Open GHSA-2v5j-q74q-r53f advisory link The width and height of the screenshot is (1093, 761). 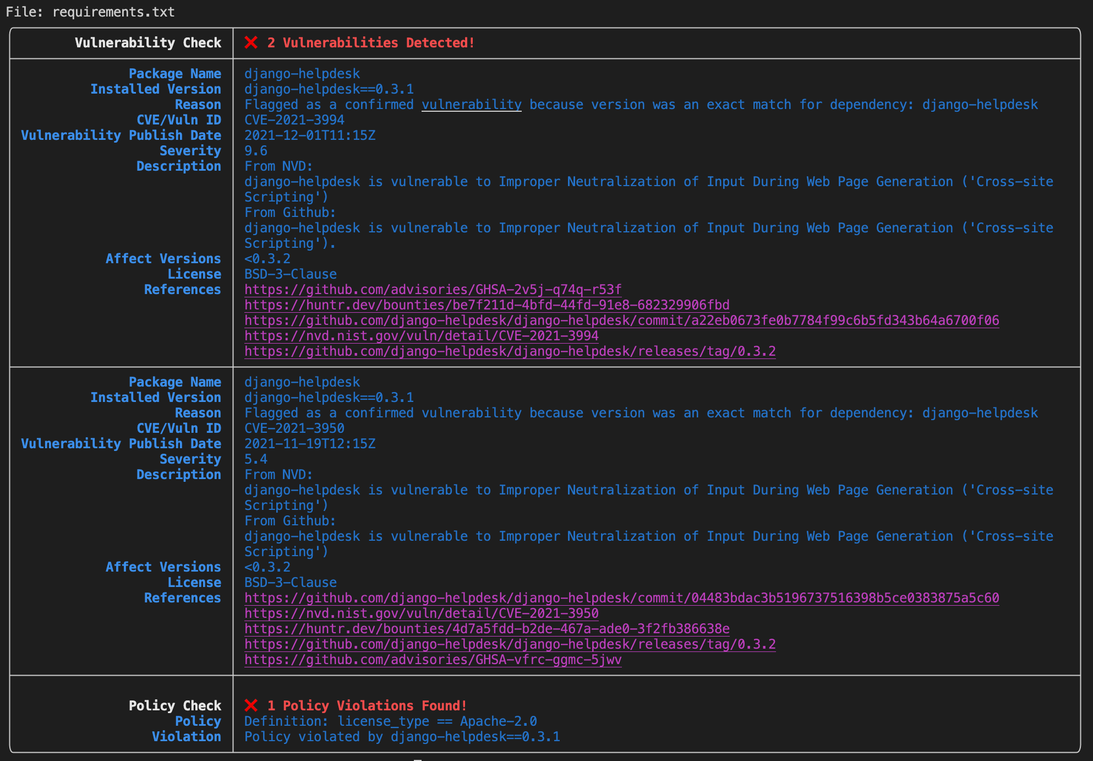[433, 290]
